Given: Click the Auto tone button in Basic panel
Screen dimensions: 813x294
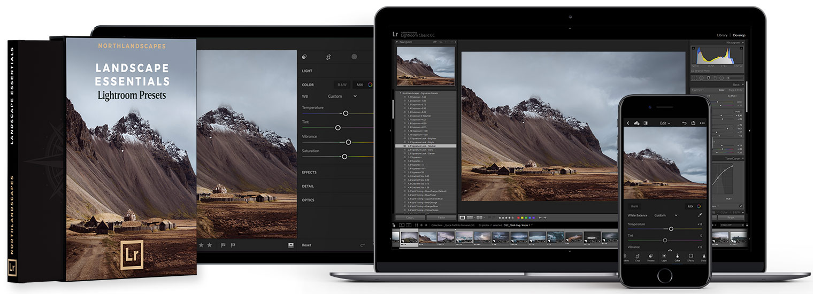Looking at the screenshot, I should [x=738, y=111].
